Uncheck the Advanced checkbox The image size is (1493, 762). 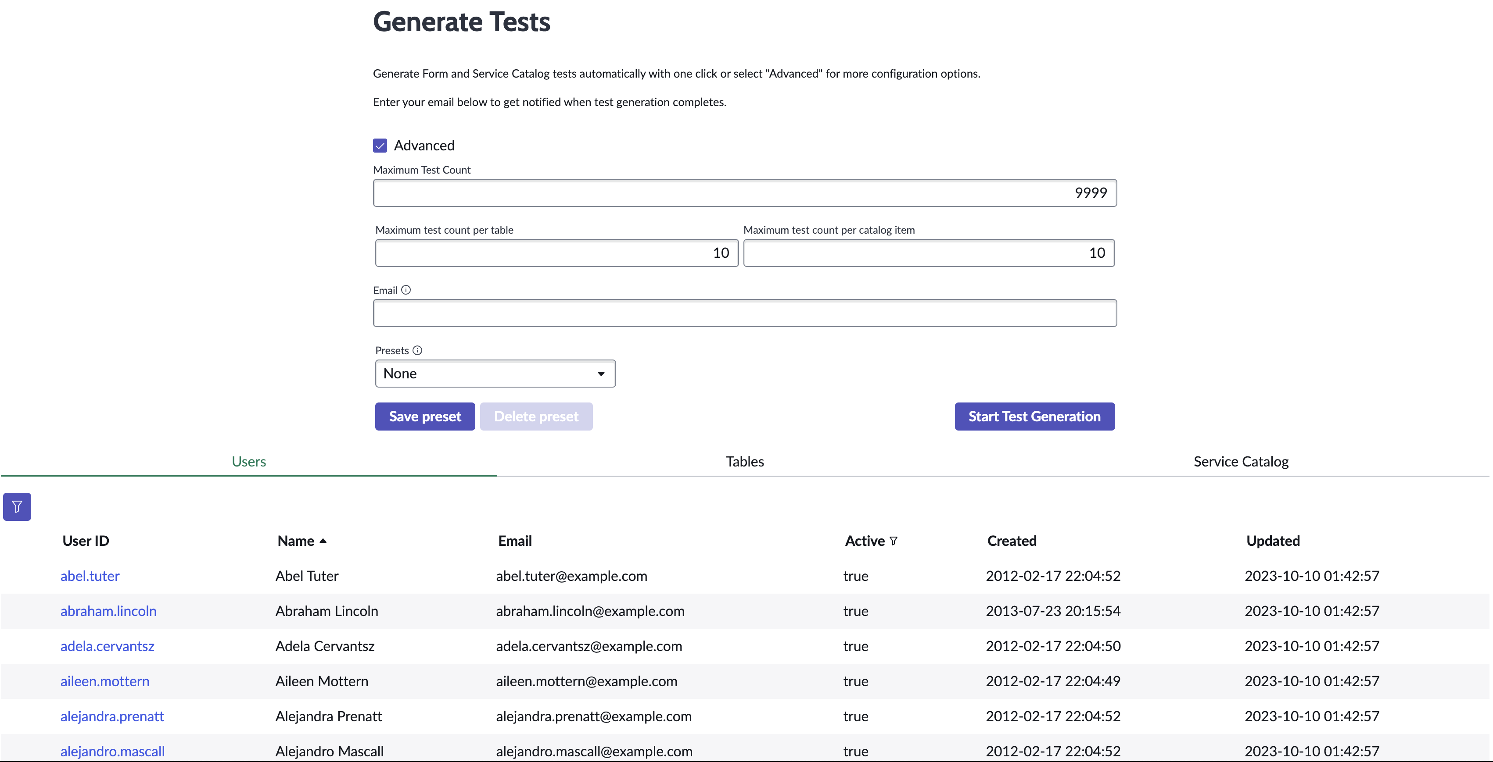click(380, 145)
